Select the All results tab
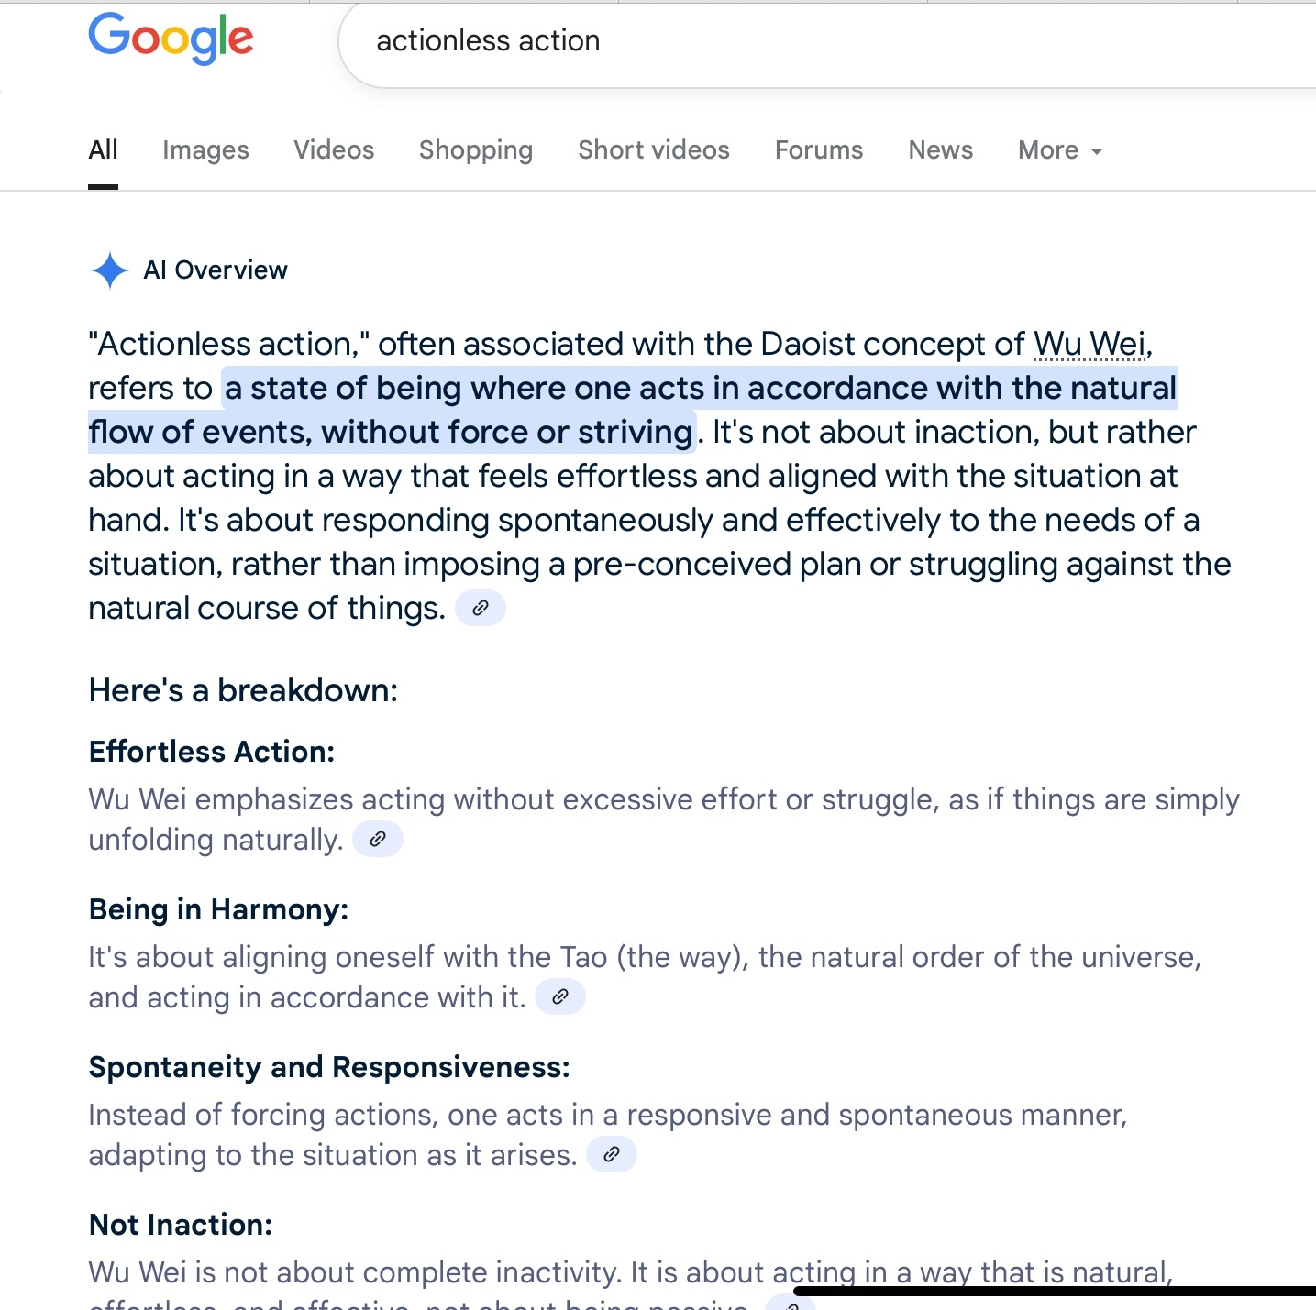Image resolution: width=1316 pixels, height=1310 pixels. click(103, 150)
